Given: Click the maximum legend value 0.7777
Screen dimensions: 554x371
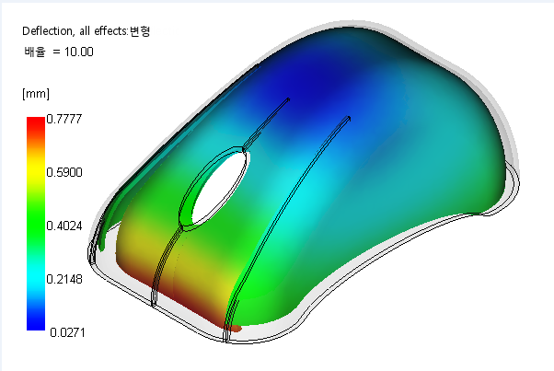Looking at the screenshot, I should click(x=64, y=119).
